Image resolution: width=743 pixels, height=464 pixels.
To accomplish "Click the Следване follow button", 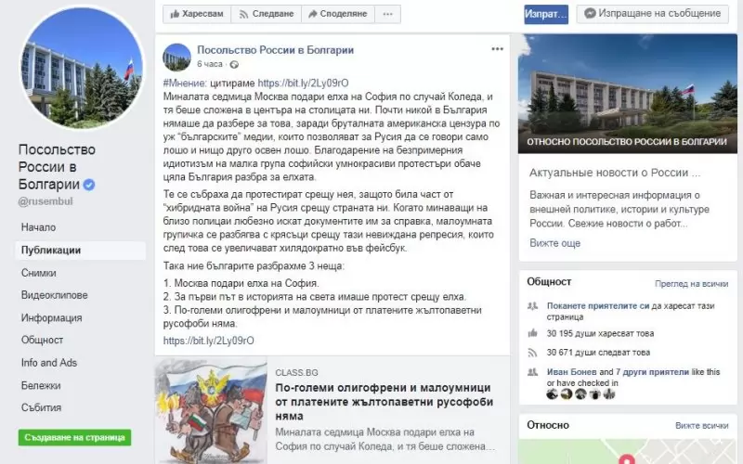I will (267, 14).
